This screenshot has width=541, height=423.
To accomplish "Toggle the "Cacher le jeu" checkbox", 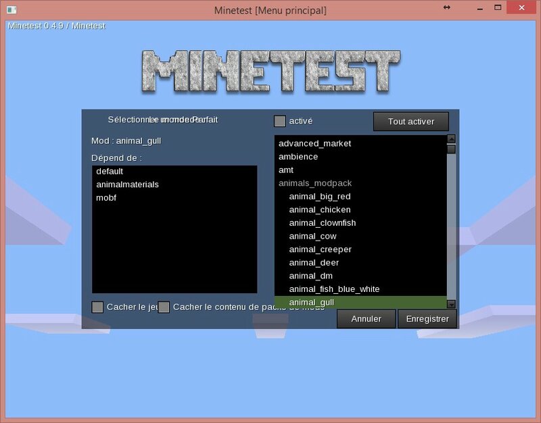I will tap(97, 307).
